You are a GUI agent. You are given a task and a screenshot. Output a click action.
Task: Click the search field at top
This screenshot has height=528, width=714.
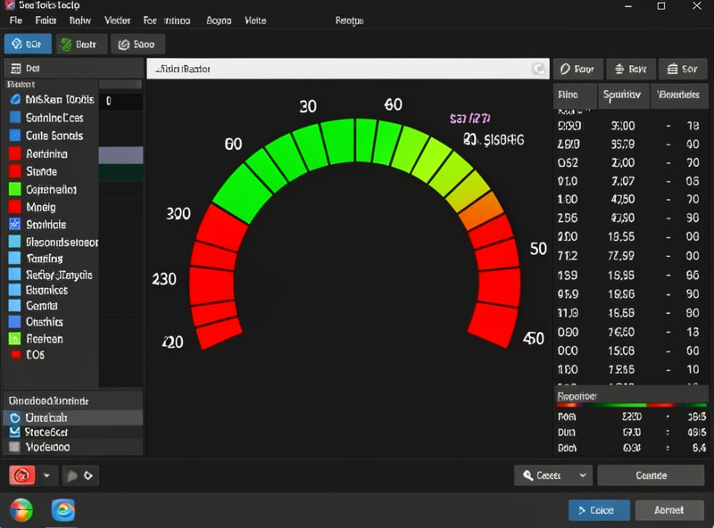click(348, 69)
